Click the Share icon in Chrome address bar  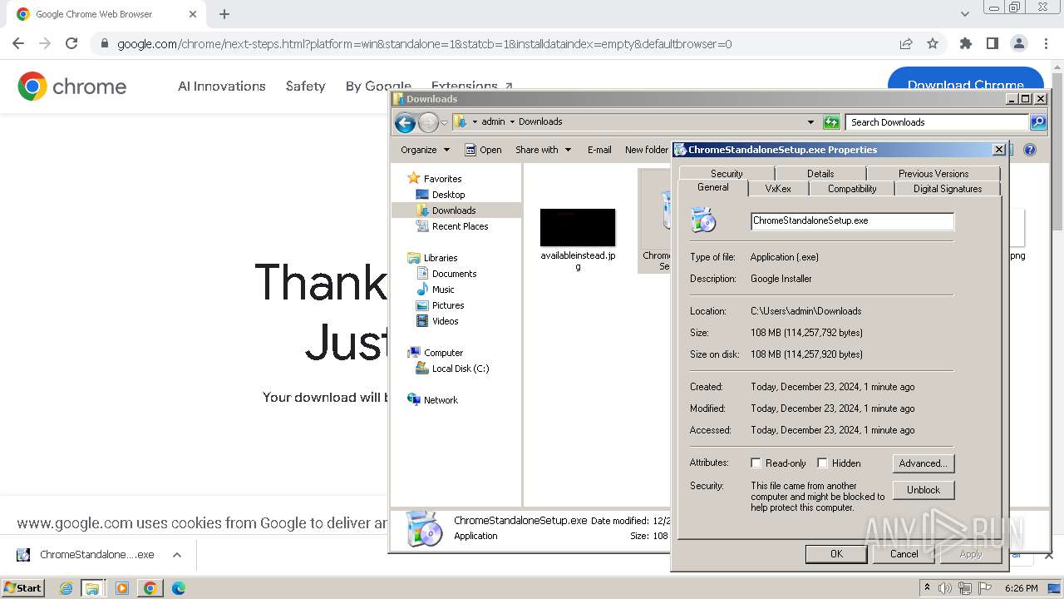906,43
